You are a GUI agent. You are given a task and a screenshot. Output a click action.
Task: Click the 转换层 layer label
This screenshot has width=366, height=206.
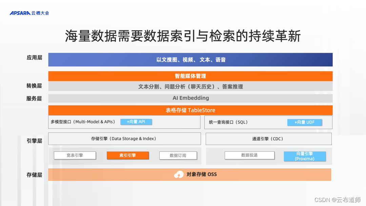34,86
